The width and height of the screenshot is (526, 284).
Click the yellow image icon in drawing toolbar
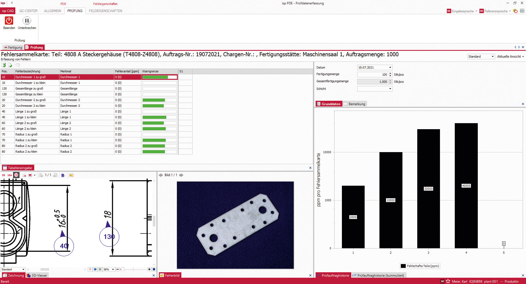pos(71,175)
